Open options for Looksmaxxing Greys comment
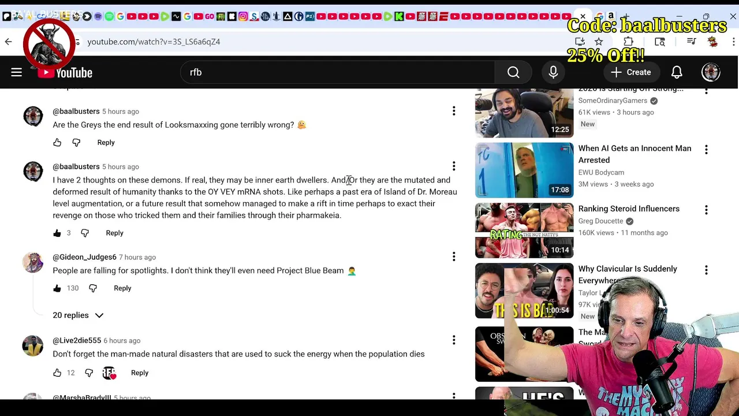 [x=454, y=110]
